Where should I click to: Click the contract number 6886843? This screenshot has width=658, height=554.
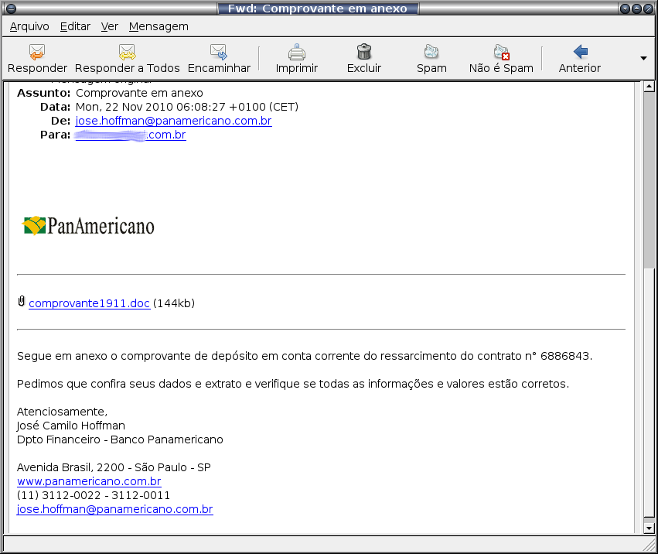(x=565, y=356)
